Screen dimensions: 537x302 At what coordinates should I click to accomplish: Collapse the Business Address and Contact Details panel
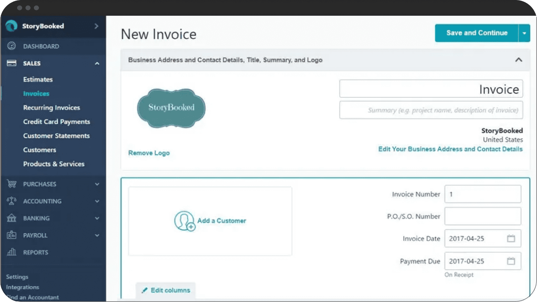[519, 60]
